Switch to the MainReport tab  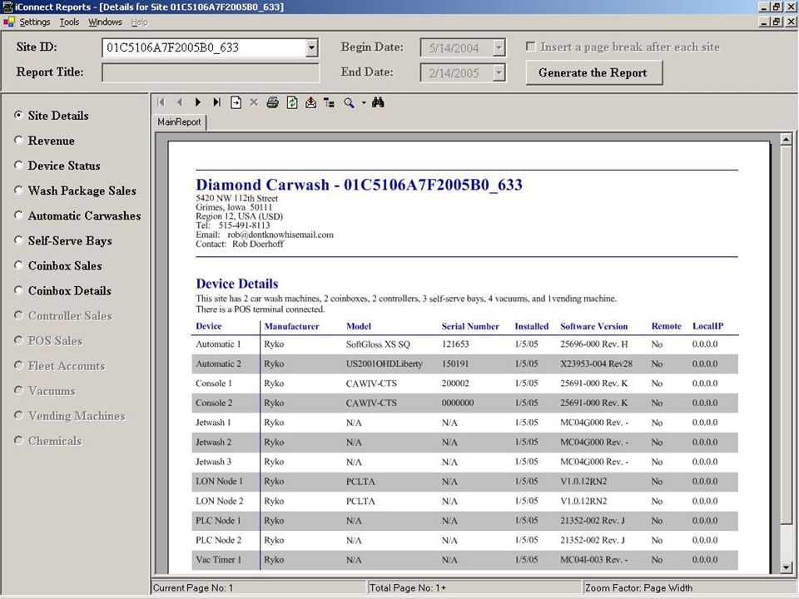pos(179,122)
